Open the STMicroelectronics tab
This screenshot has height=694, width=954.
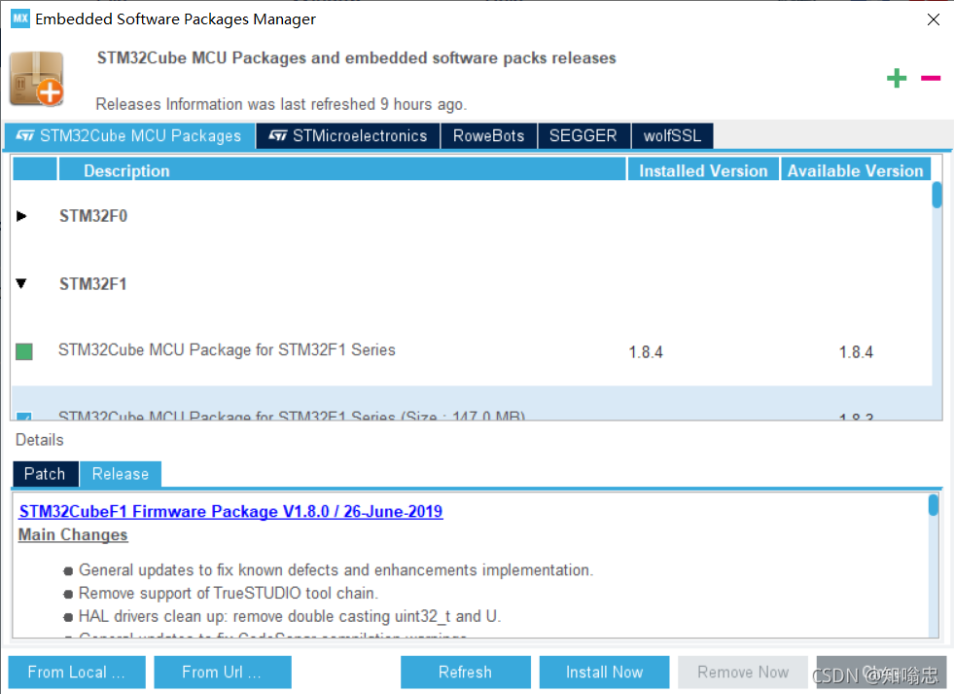tap(348, 135)
